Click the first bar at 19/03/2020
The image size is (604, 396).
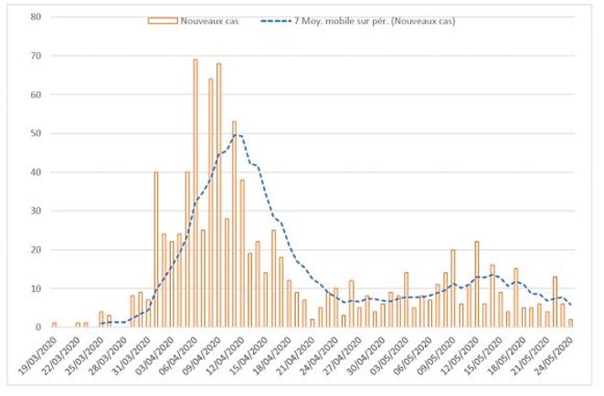tap(54, 325)
